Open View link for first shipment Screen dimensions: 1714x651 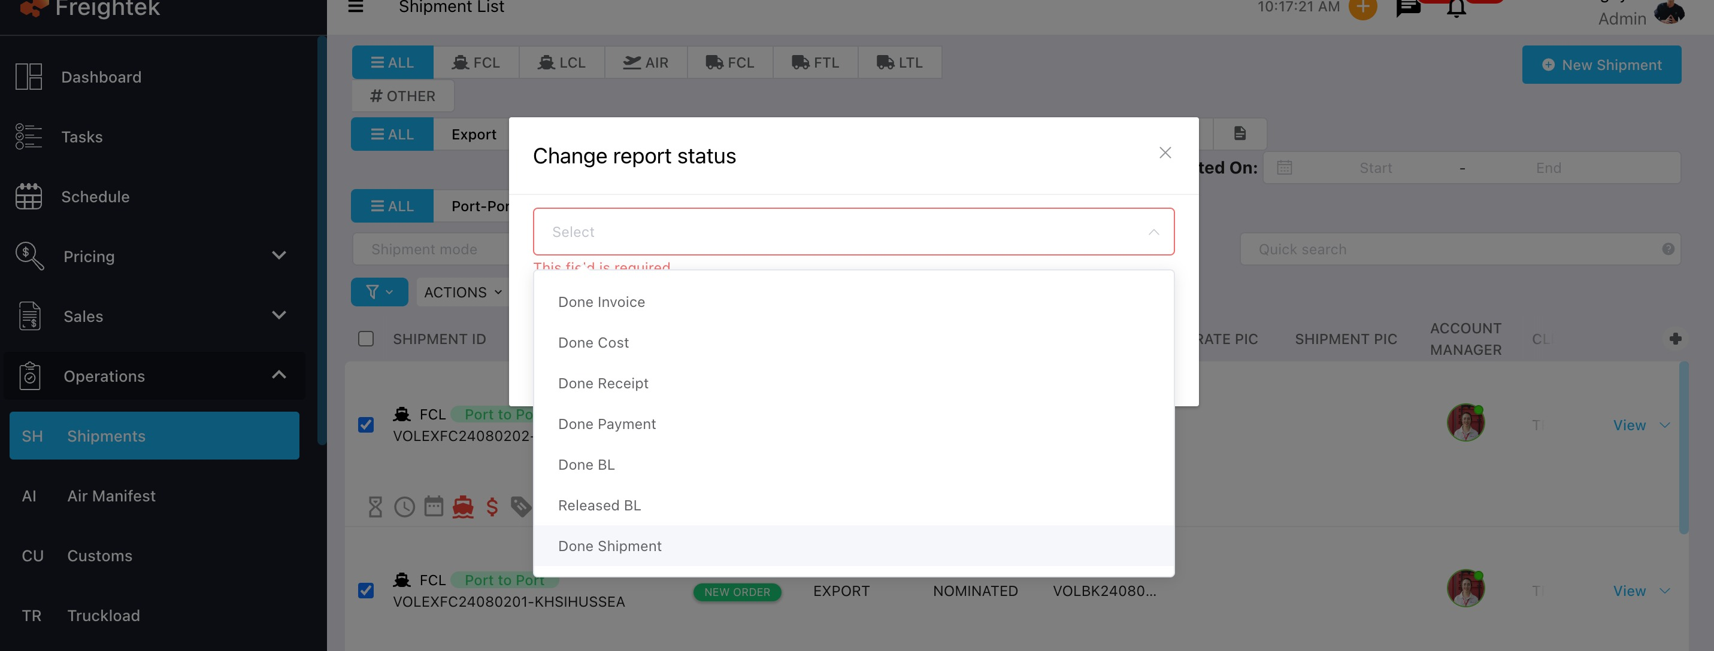click(1629, 425)
